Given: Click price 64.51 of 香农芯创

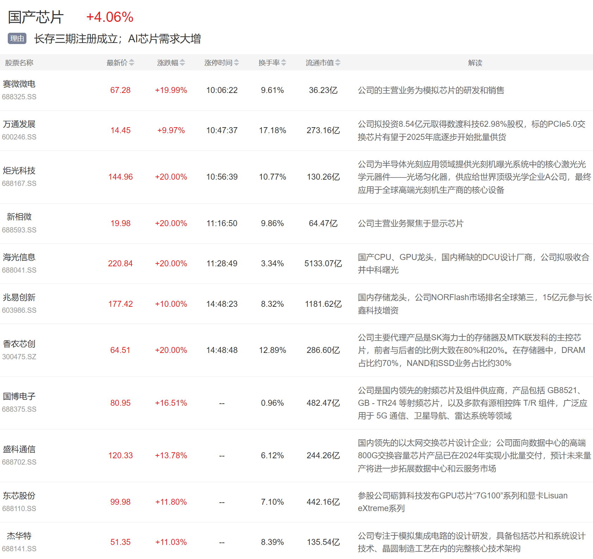Looking at the screenshot, I should pos(121,350).
